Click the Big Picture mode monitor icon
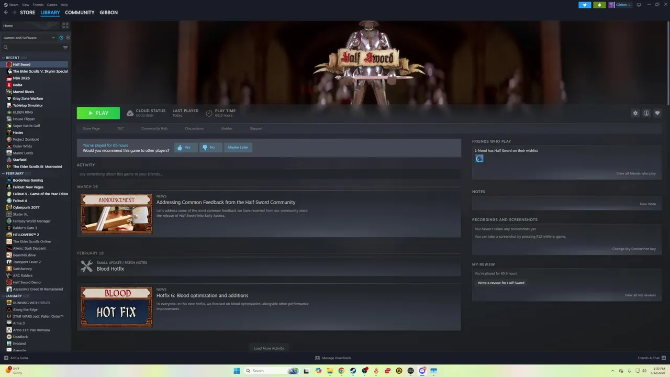This screenshot has height=377, width=670. pyautogui.click(x=639, y=5)
